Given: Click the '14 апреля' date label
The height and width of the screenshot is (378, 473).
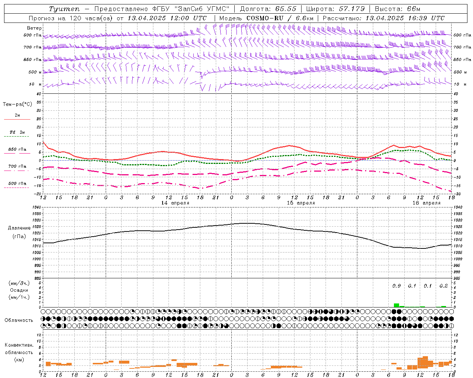Looking at the screenshot, I should [x=175, y=203].
